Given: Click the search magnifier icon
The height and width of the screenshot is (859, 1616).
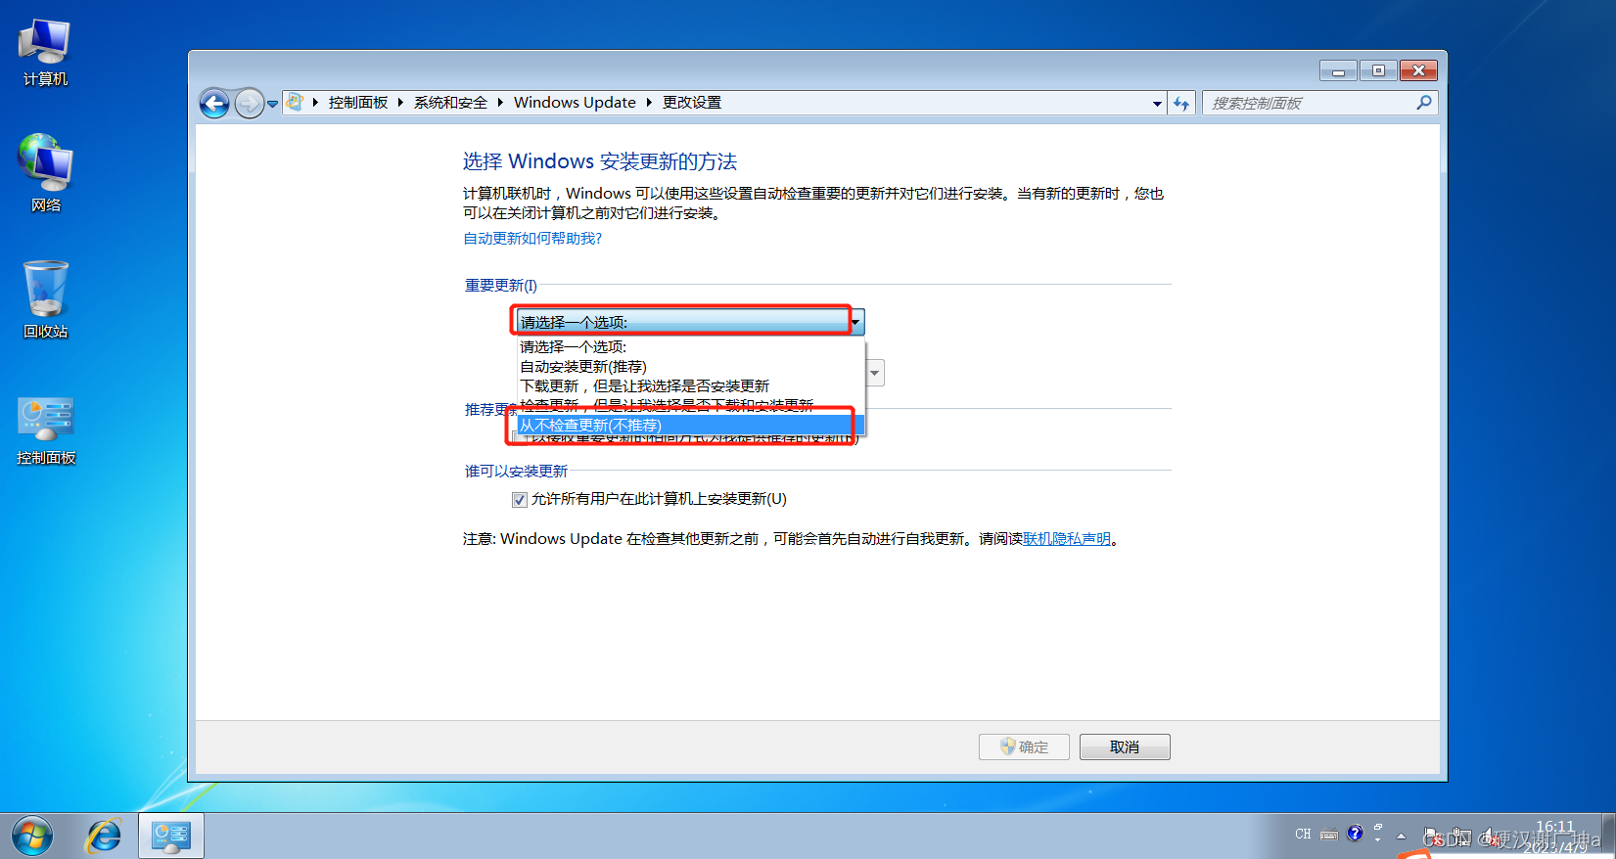Looking at the screenshot, I should (x=1424, y=102).
